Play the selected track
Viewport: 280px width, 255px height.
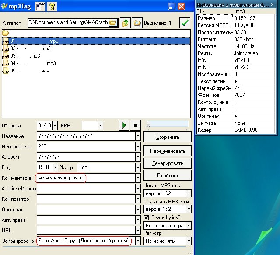click(x=124, y=125)
